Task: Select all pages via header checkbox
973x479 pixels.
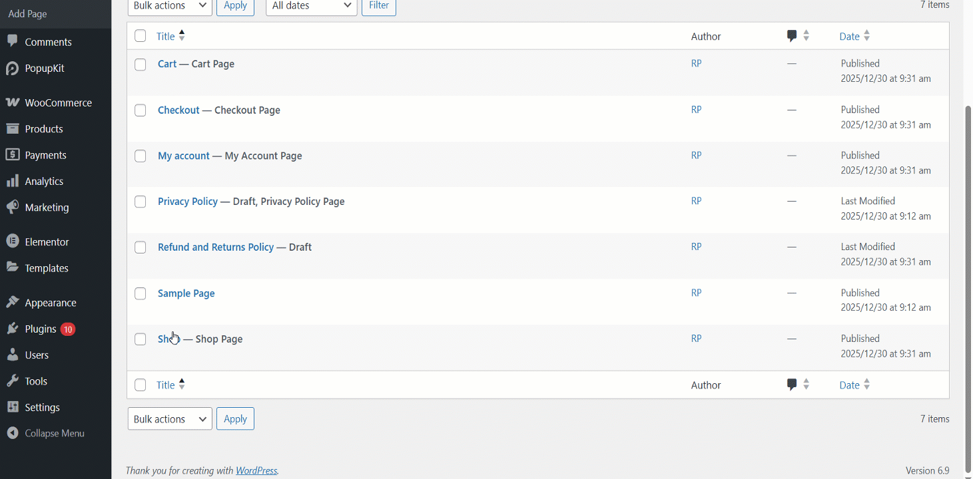Action: coord(140,36)
